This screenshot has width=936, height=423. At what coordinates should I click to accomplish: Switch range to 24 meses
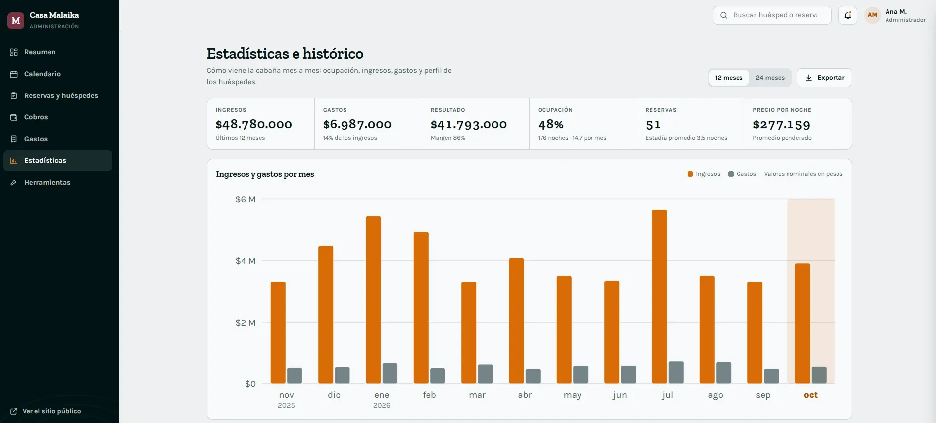click(770, 78)
